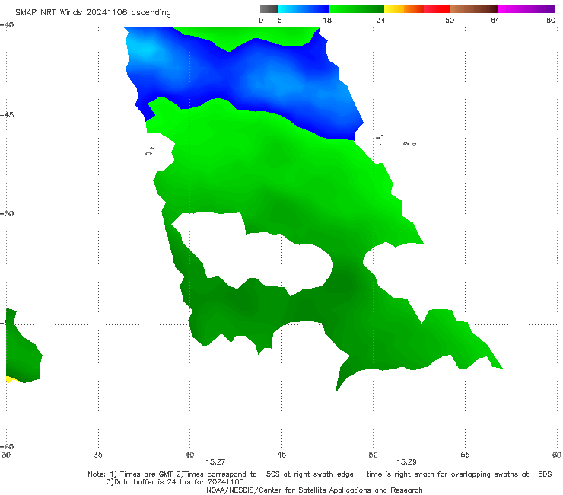The image size is (563, 495).
Task: Click the cyan-blue 5-18 colorbar segment
Action: (304, 9)
